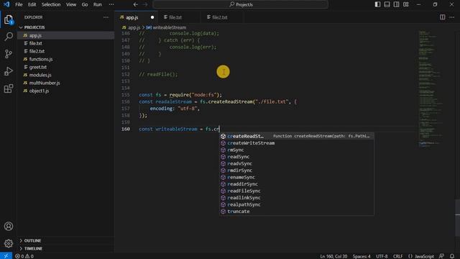
Task: Open editor More Actions ellipsis
Action: 452,17
